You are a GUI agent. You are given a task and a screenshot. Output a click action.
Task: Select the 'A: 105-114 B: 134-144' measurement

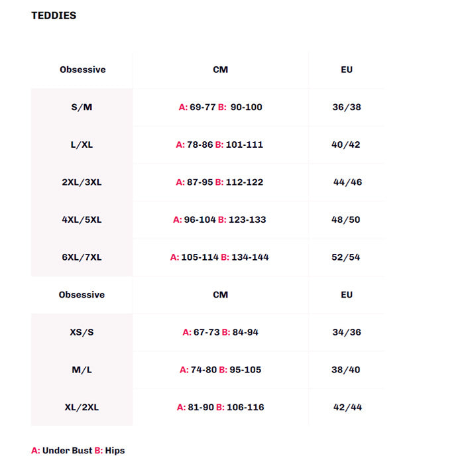pos(219,257)
